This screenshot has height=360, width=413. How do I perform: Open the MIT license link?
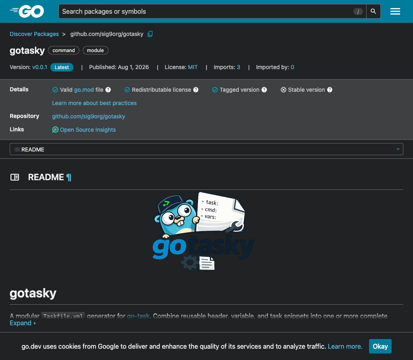193,67
